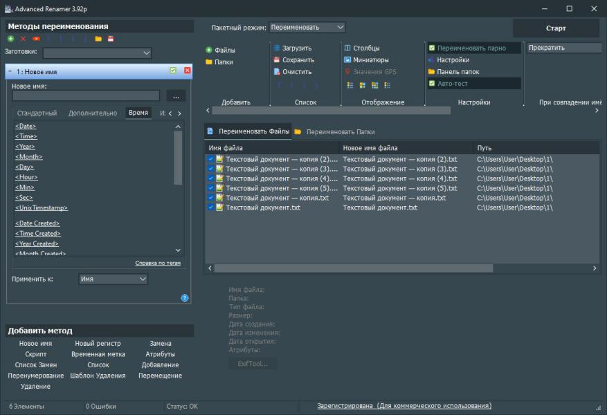Select the leftmost view-mode icon under Значения GPS
Image resolution: width=607 pixels, height=415 pixels.
click(x=350, y=85)
